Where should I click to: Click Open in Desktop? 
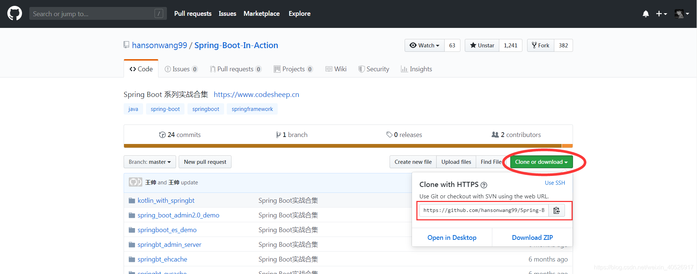(x=452, y=238)
